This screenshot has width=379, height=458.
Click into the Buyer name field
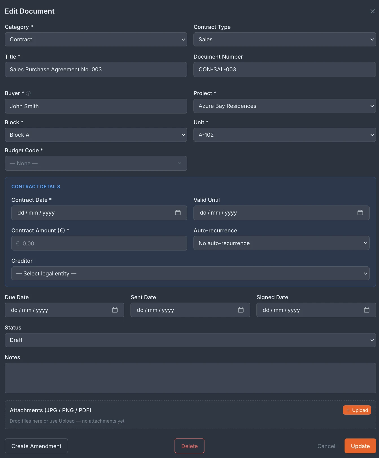96,106
